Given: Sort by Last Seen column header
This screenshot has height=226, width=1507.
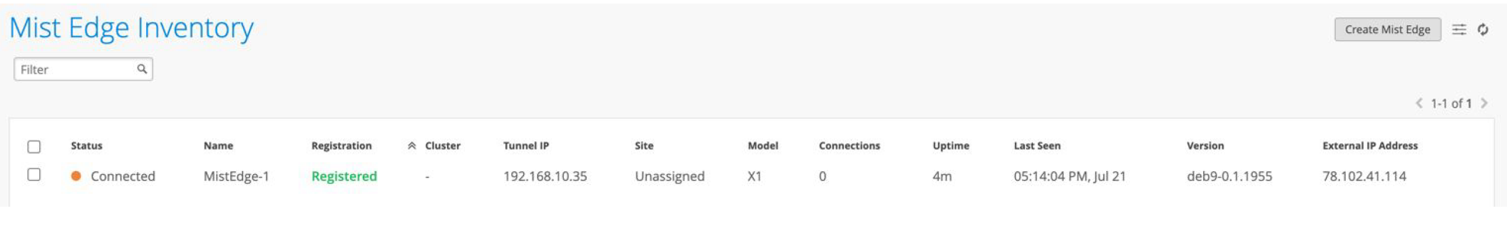Looking at the screenshot, I should point(1037,145).
